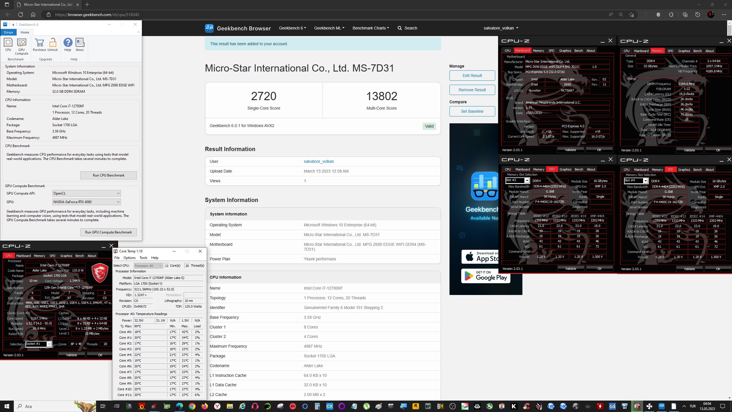Open the File menu in Core Temp

117,258
